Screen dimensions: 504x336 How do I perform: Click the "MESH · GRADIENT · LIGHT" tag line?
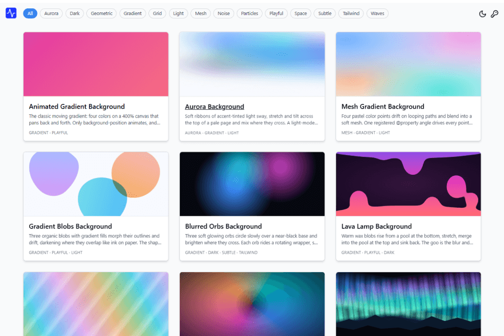pyautogui.click(x=366, y=133)
